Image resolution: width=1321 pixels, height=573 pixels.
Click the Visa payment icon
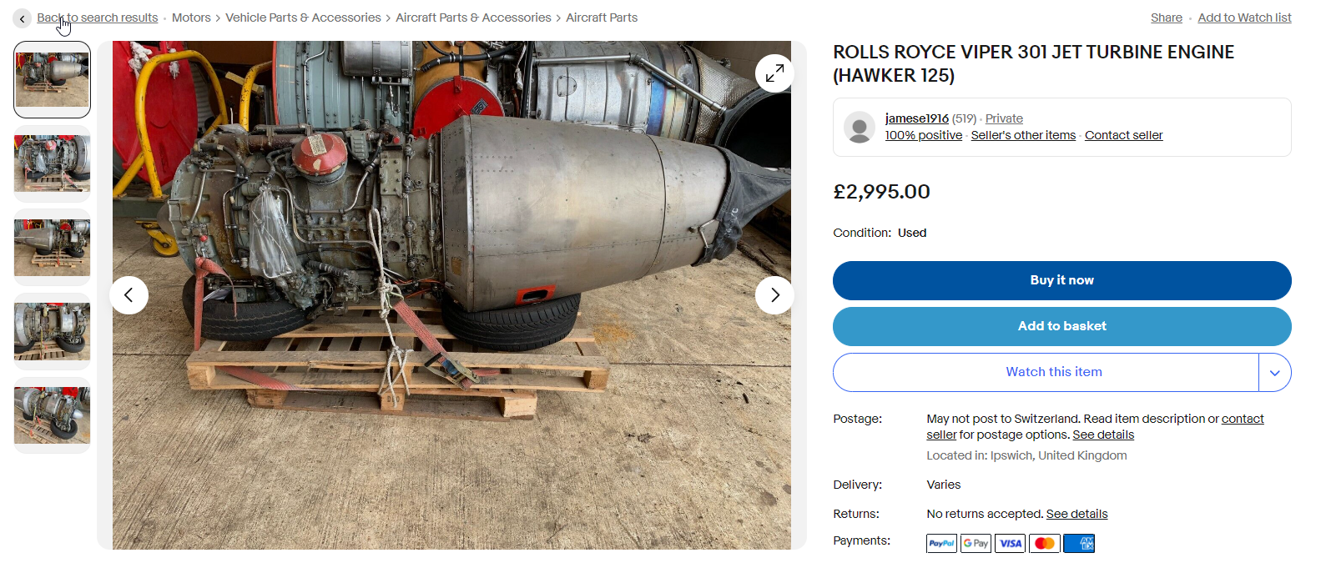pyautogui.click(x=1010, y=544)
